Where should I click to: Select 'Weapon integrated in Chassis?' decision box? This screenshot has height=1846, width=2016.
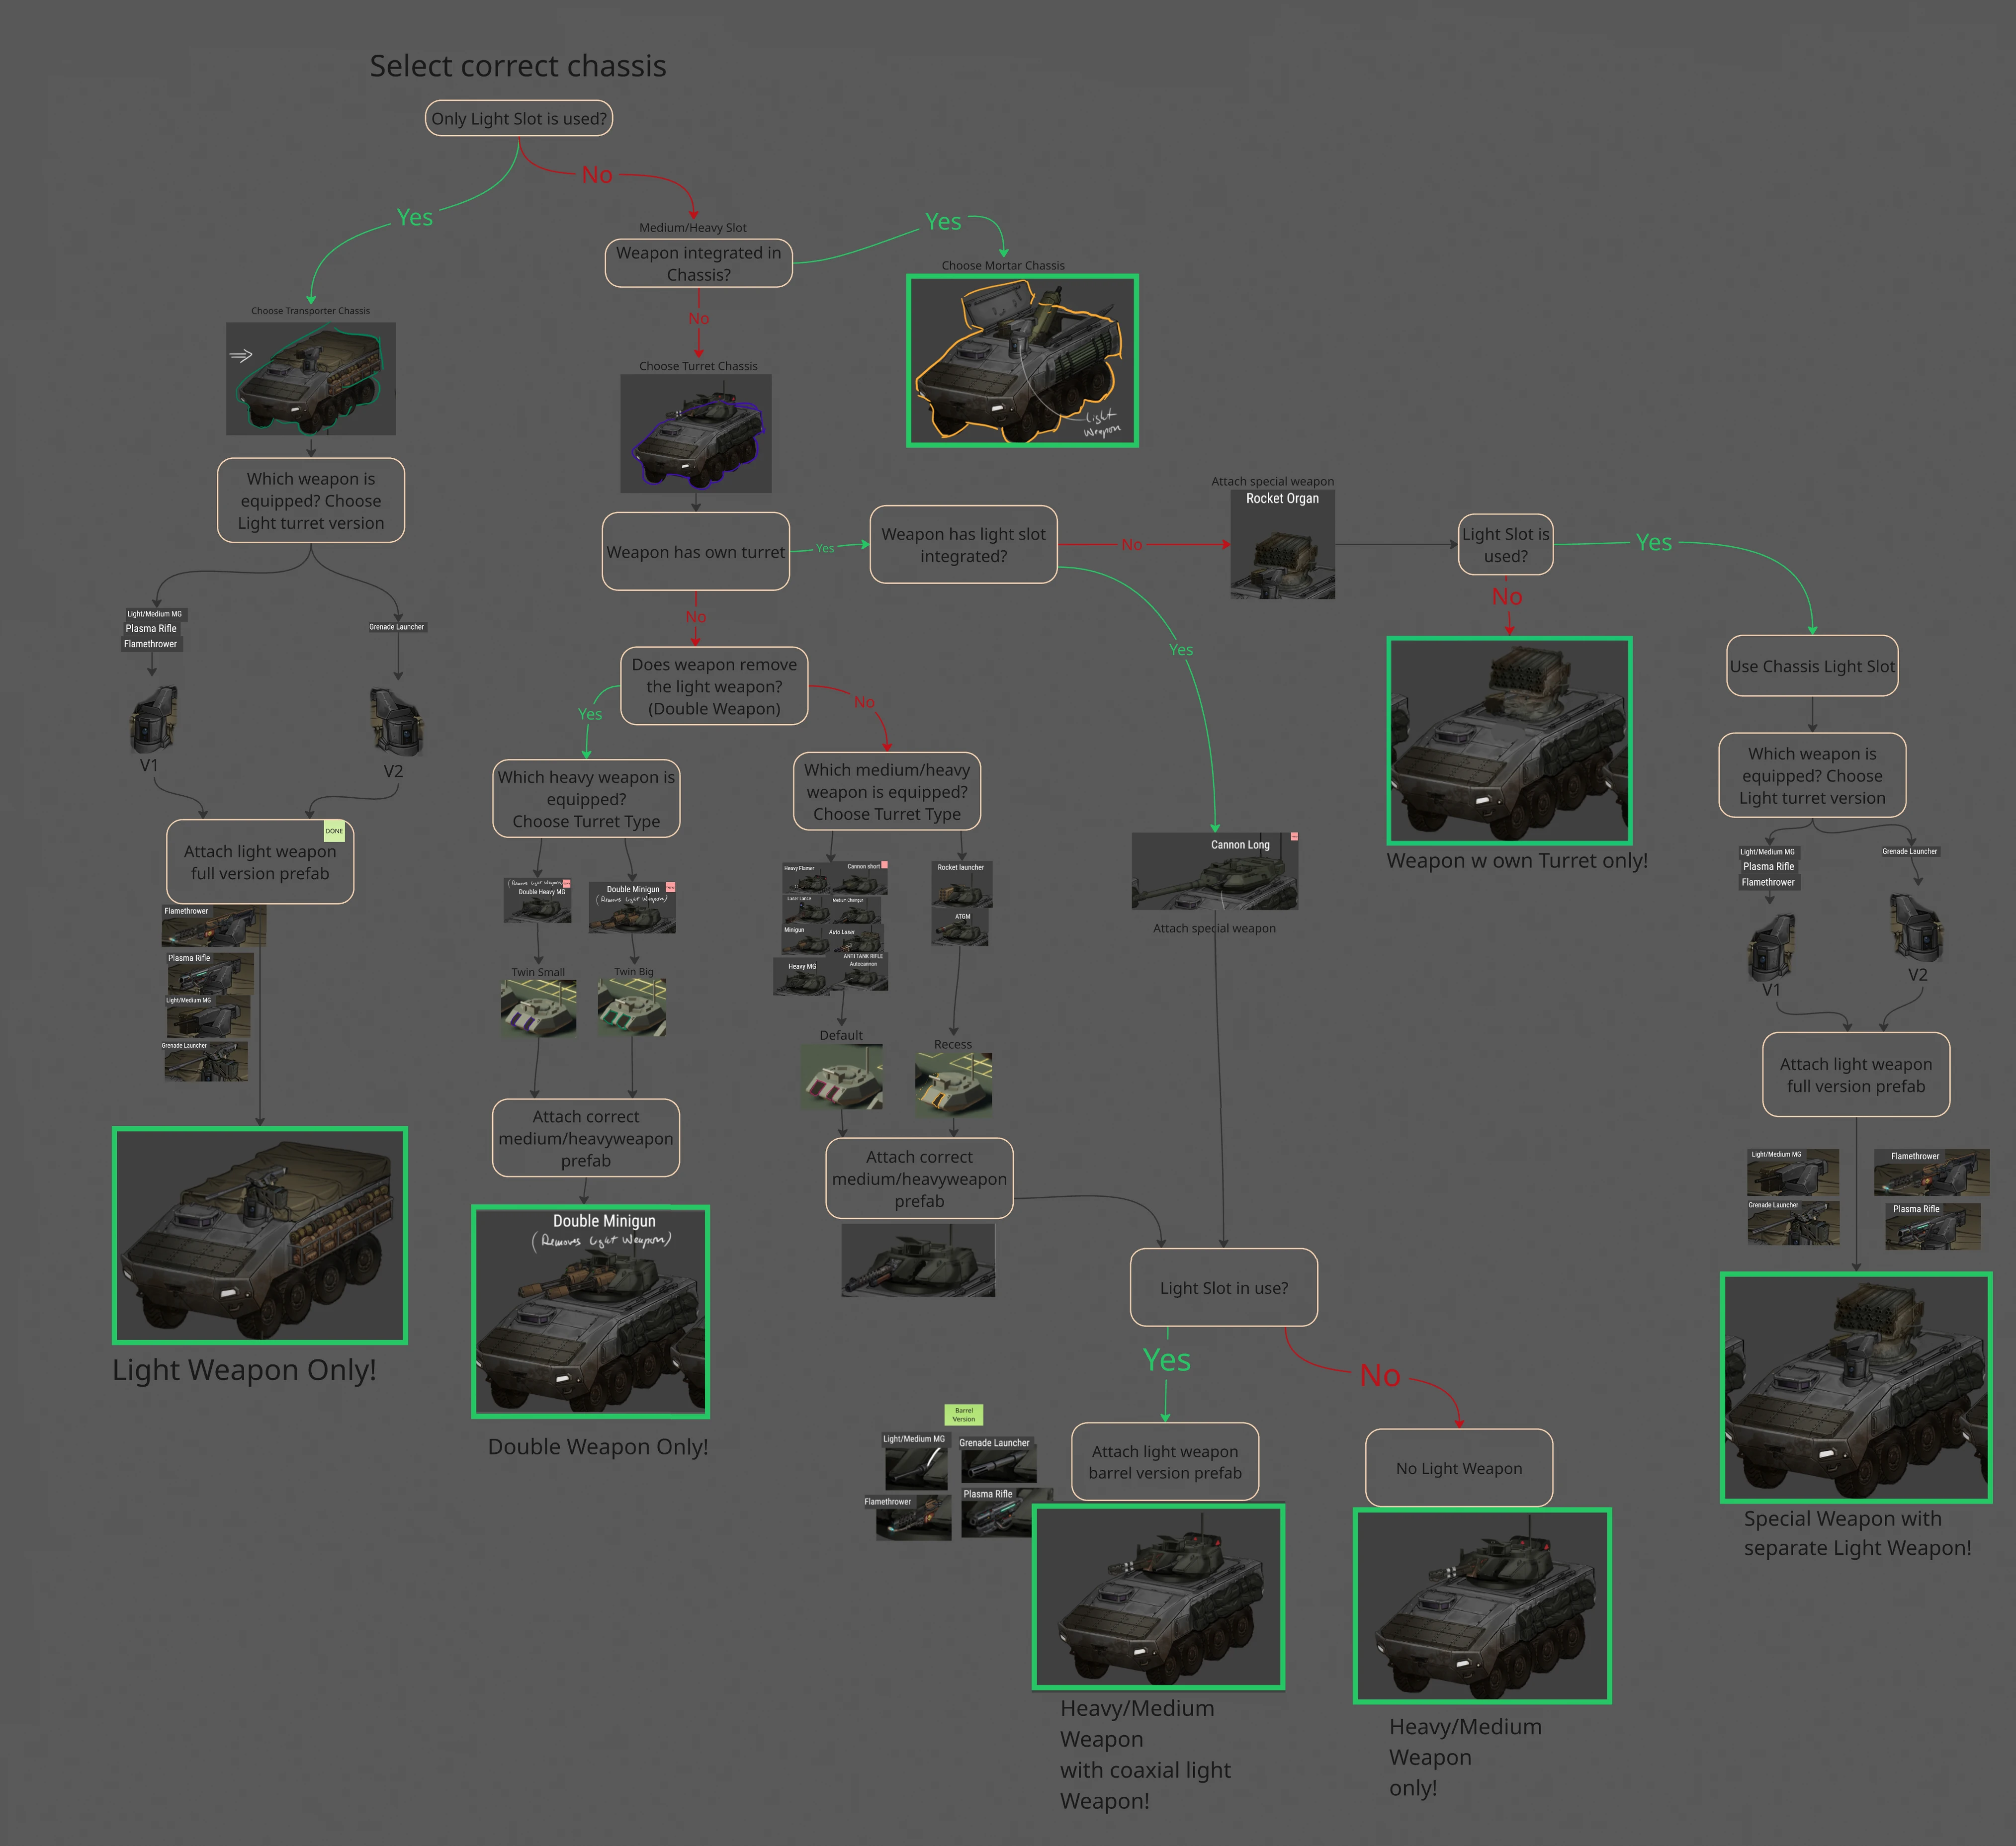pos(698,263)
